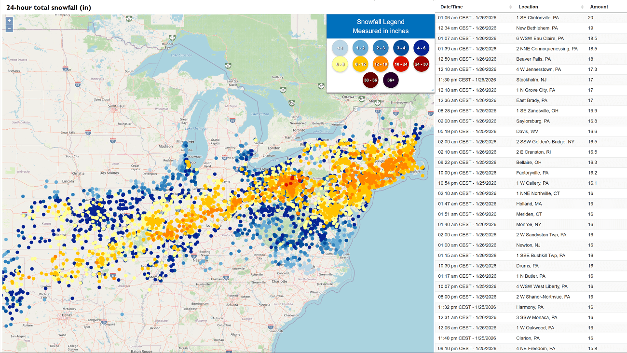The image size is (627, 353).
Task: Click the 30 - 36 legend circle
Action: click(370, 80)
